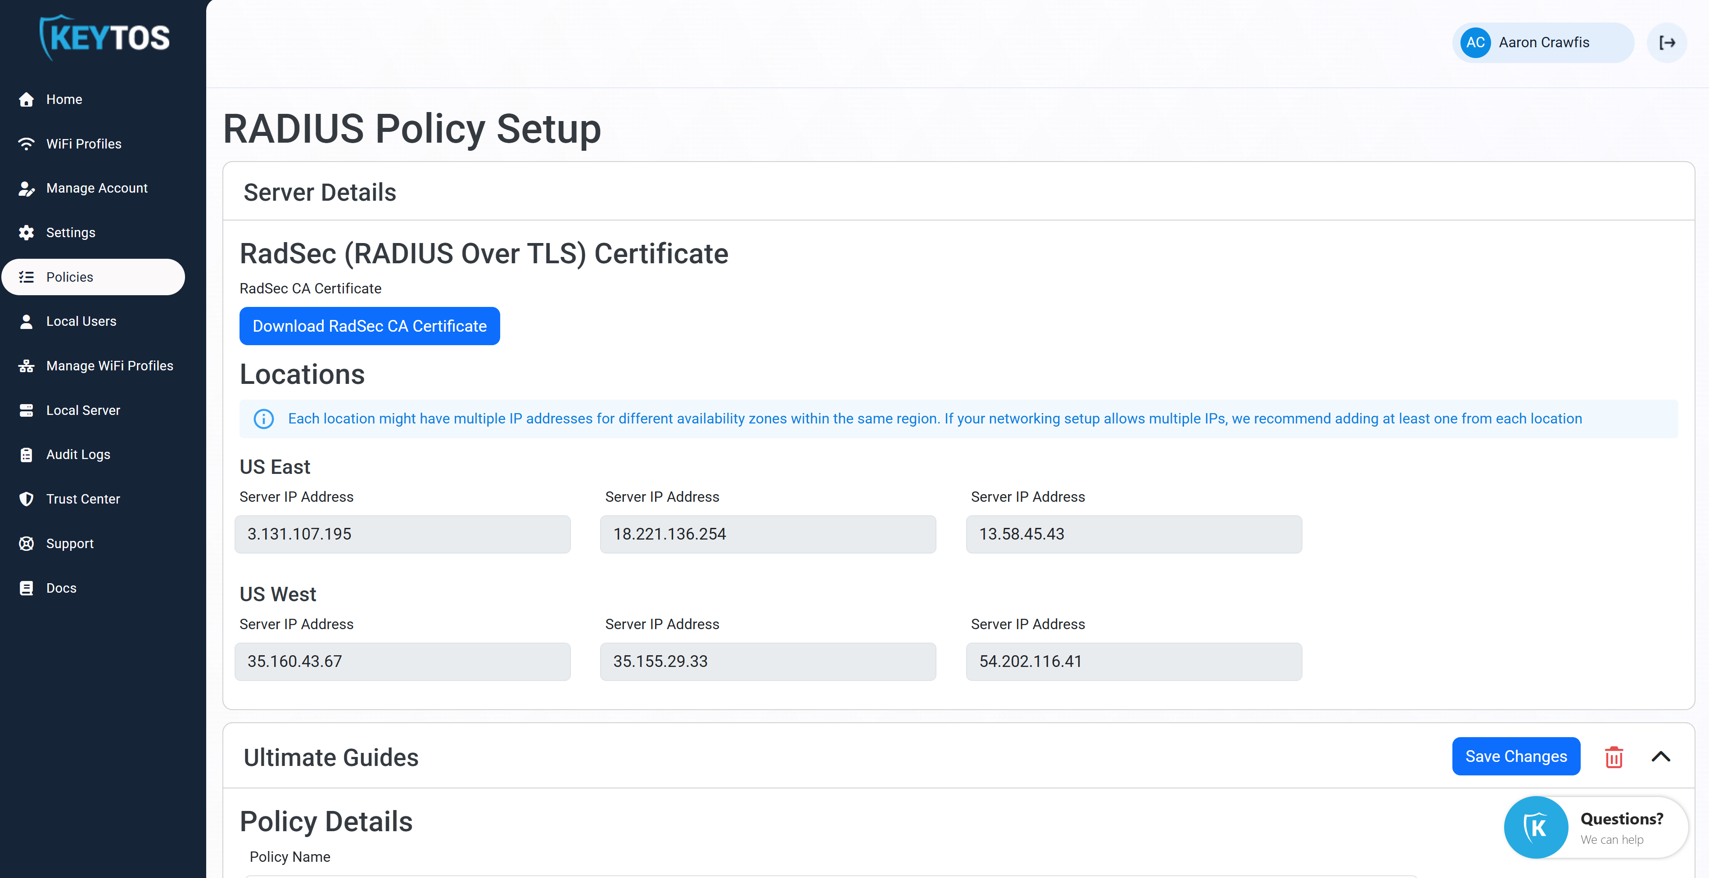Download the RadSec CA Certificate

click(x=370, y=326)
